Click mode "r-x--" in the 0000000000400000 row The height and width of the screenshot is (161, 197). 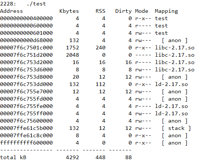(143, 18)
